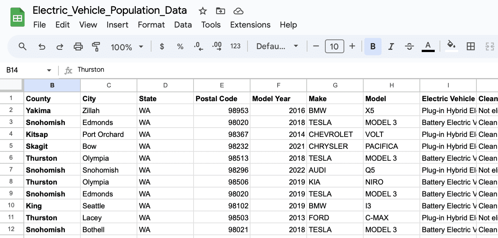Select the County header cell
The width and height of the screenshot is (498, 238).
[52, 99]
